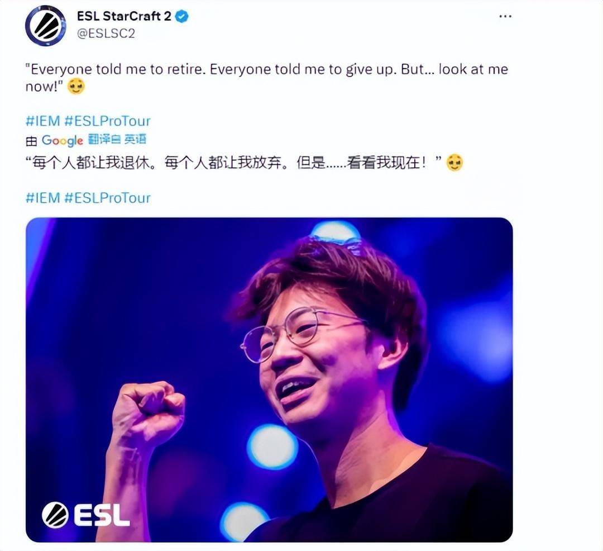Click the ESL logo watermark in photo
Viewport: 603px width, 551px height.
(x=85, y=515)
